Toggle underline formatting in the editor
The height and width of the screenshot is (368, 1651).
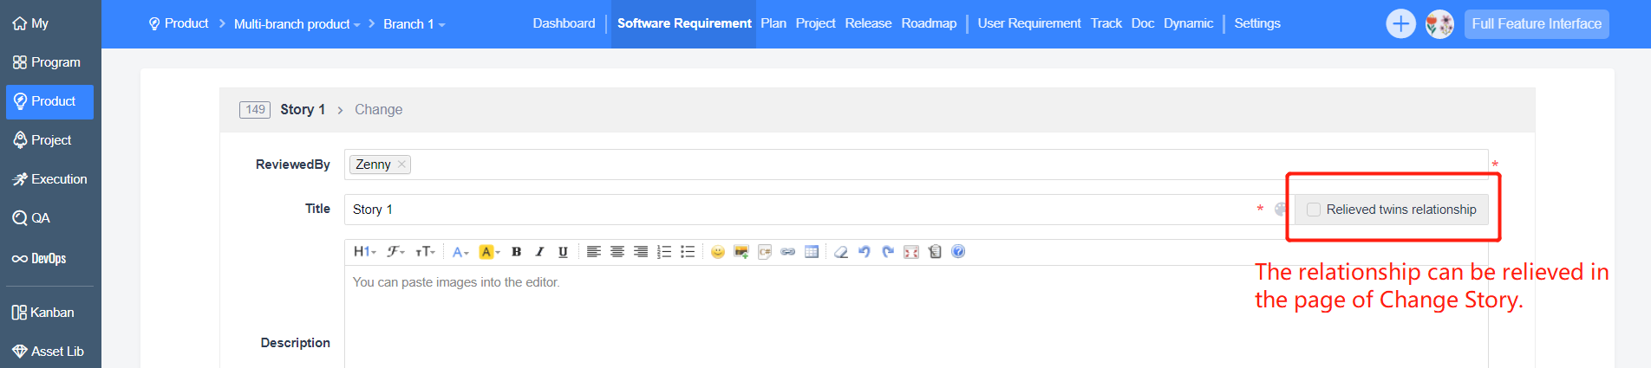tap(563, 252)
